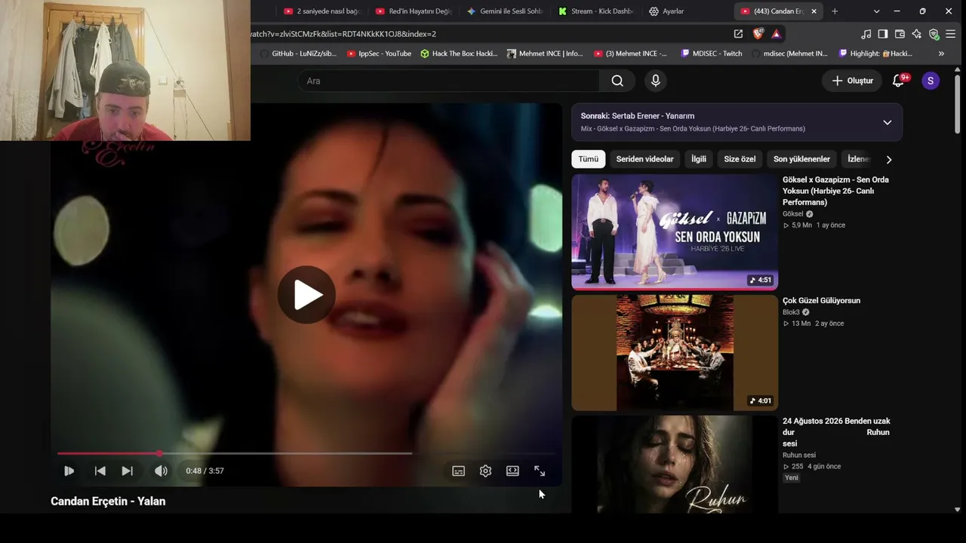Select the Tümü filter chip
The height and width of the screenshot is (543, 966).
[588, 159]
